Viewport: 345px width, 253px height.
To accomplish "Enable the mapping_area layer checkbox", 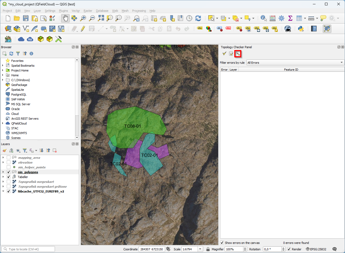I will coord(9,158).
